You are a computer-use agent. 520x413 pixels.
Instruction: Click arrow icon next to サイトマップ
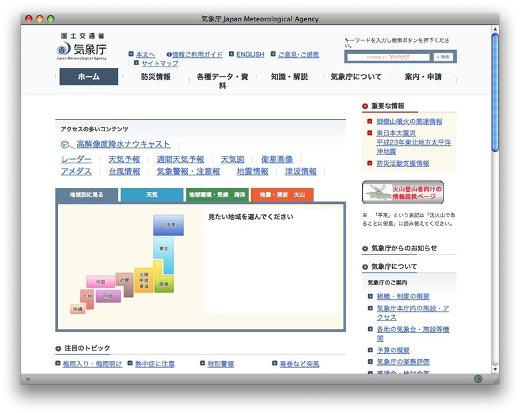(x=136, y=63)
